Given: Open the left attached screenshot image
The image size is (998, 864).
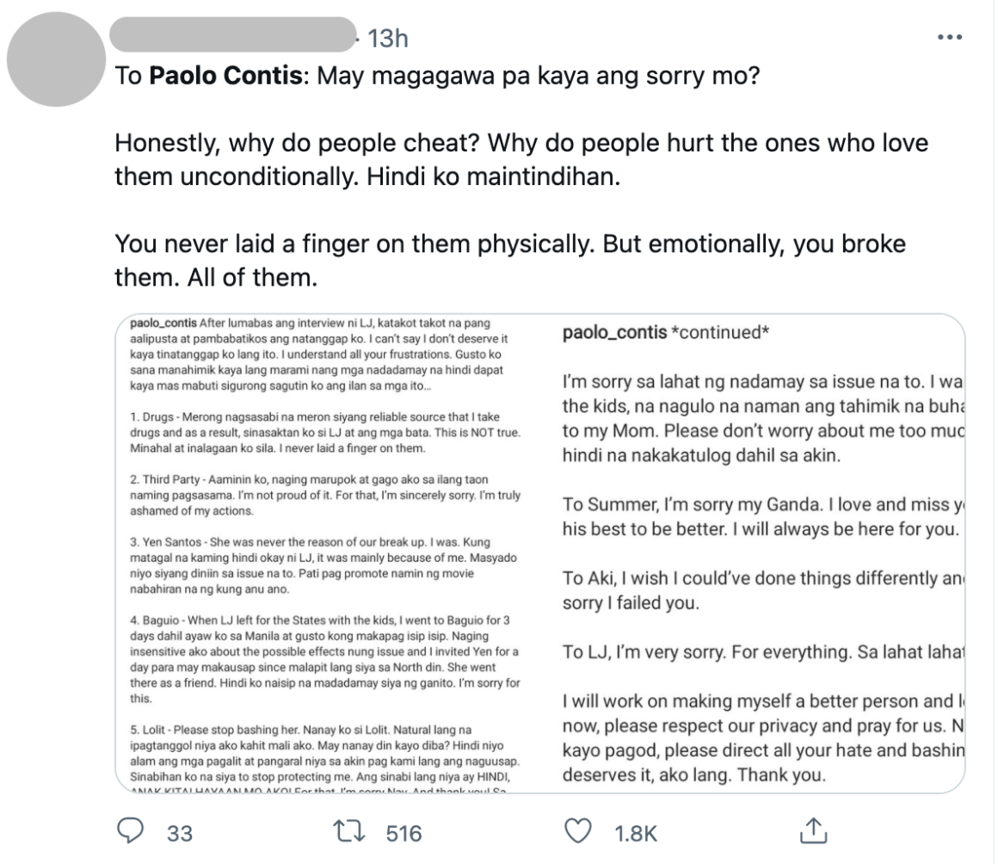Looking at the screenshot, I should [x=325, y=552].
